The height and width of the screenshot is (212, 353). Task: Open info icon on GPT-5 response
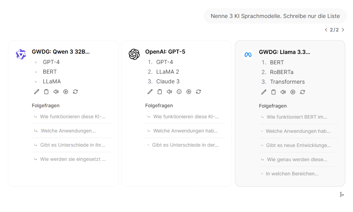coord(179,92)
